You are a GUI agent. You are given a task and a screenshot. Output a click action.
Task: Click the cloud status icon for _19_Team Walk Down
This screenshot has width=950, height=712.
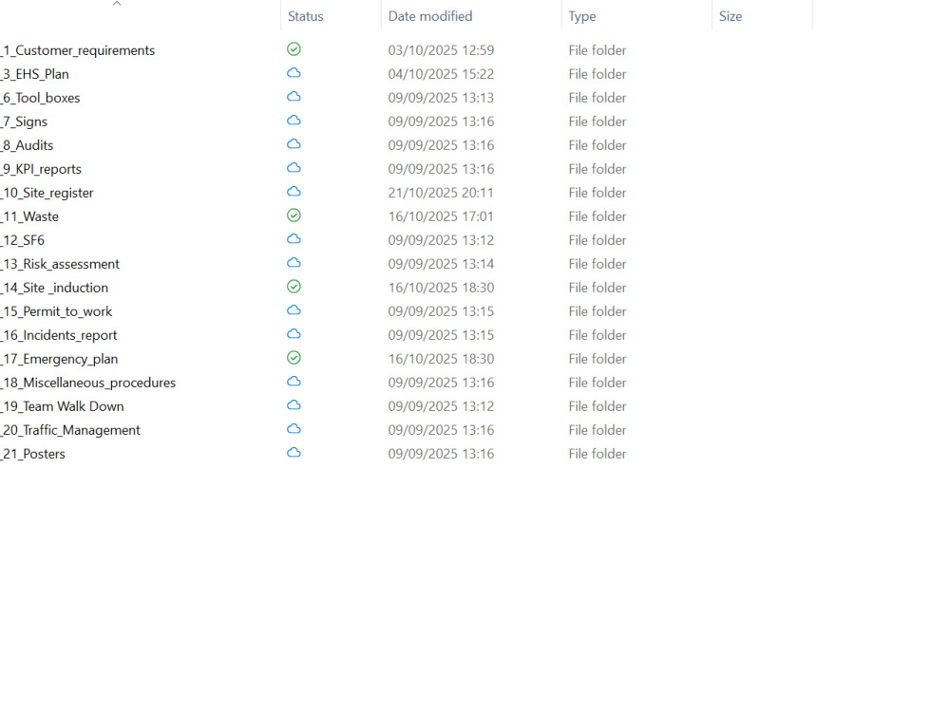(294, 405)
